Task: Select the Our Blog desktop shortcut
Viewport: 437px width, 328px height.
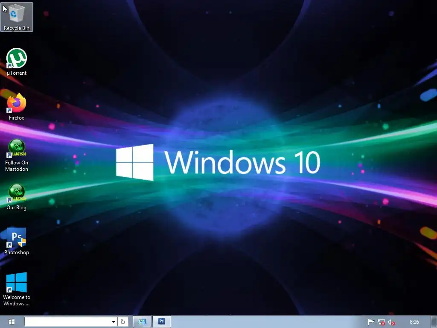Action: (x=17, y=196)
